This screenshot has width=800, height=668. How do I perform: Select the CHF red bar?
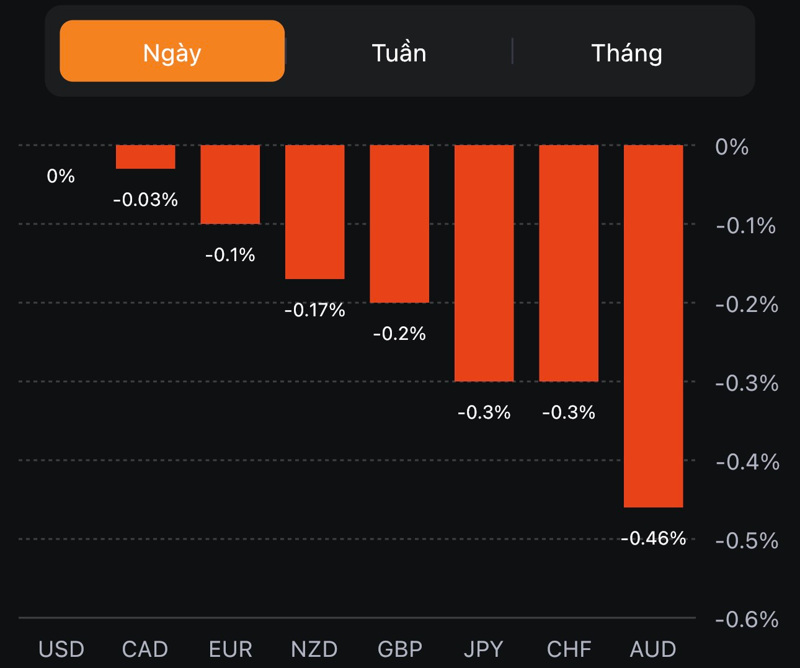coord(569,263)
